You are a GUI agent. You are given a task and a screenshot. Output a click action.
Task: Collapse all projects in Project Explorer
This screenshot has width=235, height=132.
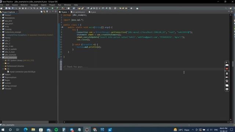click(41, 12)
